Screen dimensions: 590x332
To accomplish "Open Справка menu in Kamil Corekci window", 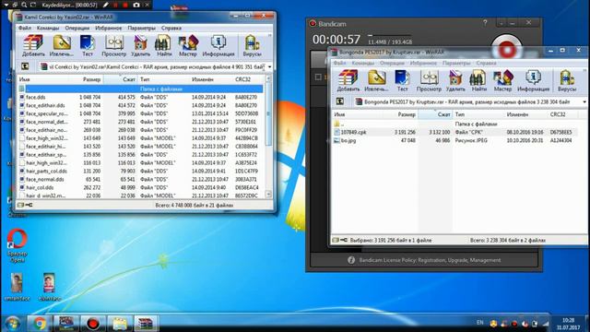I will 171,28.
